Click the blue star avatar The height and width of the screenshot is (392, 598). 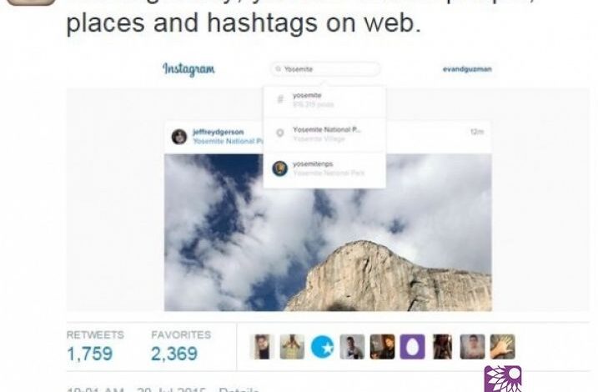(x=322, y=347)
